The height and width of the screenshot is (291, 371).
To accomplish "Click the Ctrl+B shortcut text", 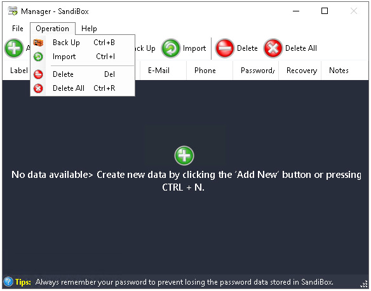I will [x=104, y=43].
